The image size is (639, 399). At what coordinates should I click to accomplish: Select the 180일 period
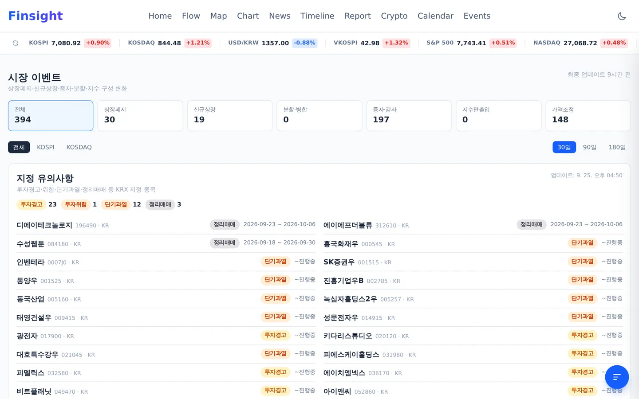click(617, 147)
